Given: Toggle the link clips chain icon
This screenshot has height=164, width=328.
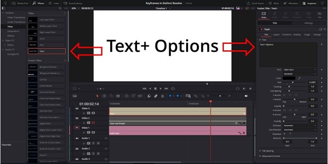Looking at the screenshot, I should click(x=156, y=96).
